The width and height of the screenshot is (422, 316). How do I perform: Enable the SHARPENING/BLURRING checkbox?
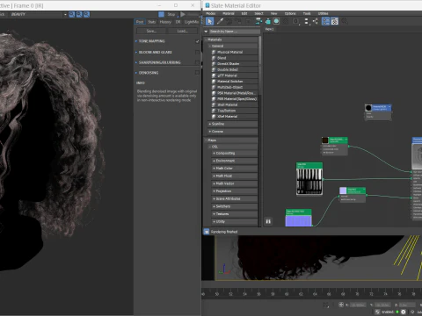point(197,62)
